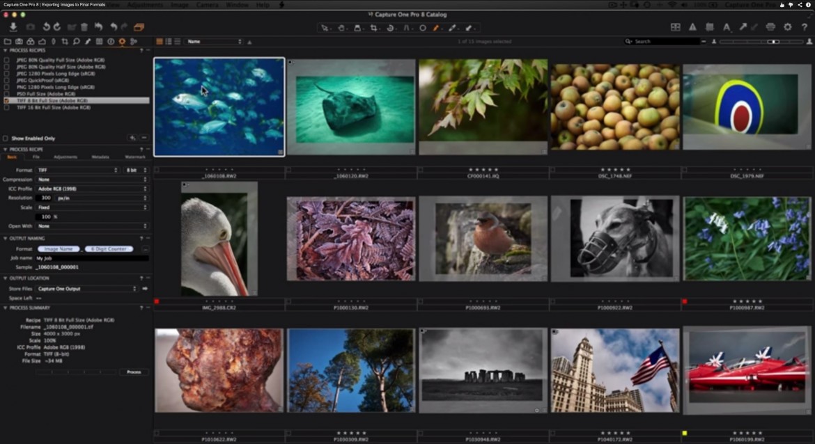This screenshot has width=815, height=444.
Task: Select the Crop tool in the cursor toolbar
Action: pyautogui.click(x=373, y=26)
